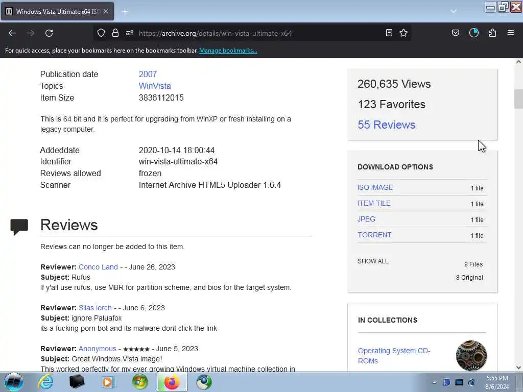Open a new tab with plus button
This screenshot has height=392, width=523.
click(x=125, y=12)
